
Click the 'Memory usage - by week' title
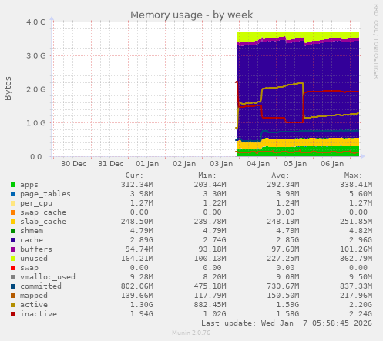191,15
